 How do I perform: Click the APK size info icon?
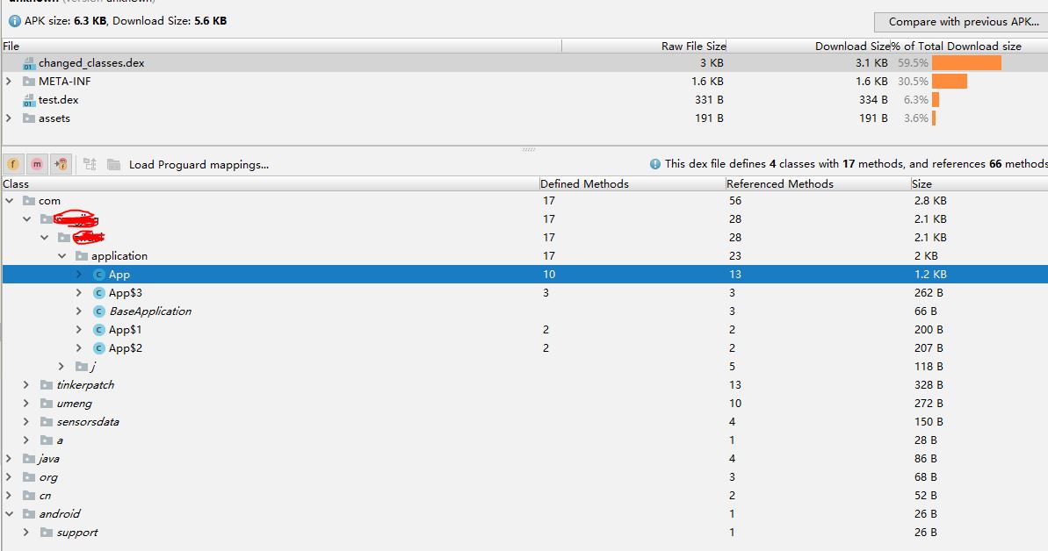tap(15, 20)
